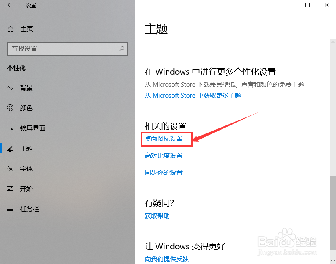Click the scrollbar up arrow
Image resolution: width=336 pixels, height=264 pixels.
[333, 42]
